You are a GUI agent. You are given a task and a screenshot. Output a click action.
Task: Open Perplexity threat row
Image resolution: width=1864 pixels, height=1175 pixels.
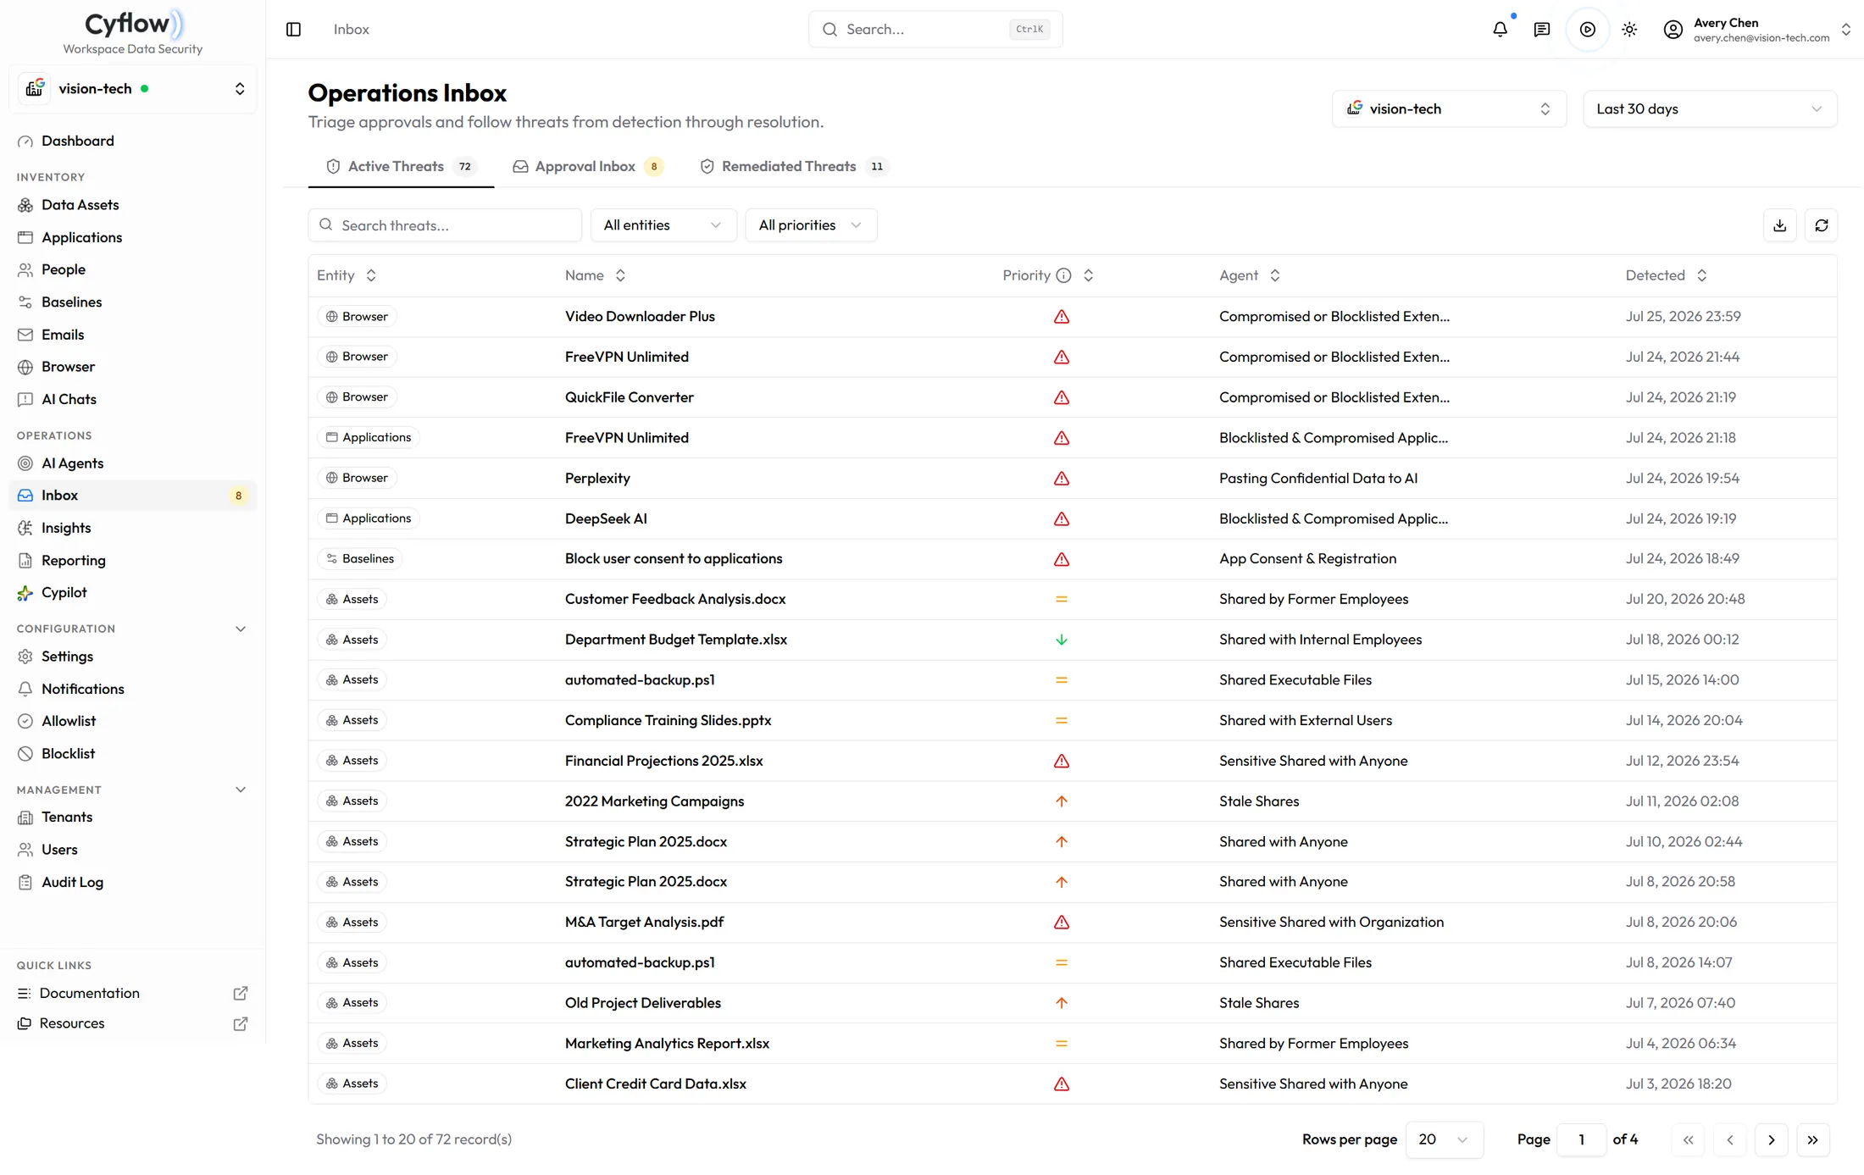click(1073, 478)
